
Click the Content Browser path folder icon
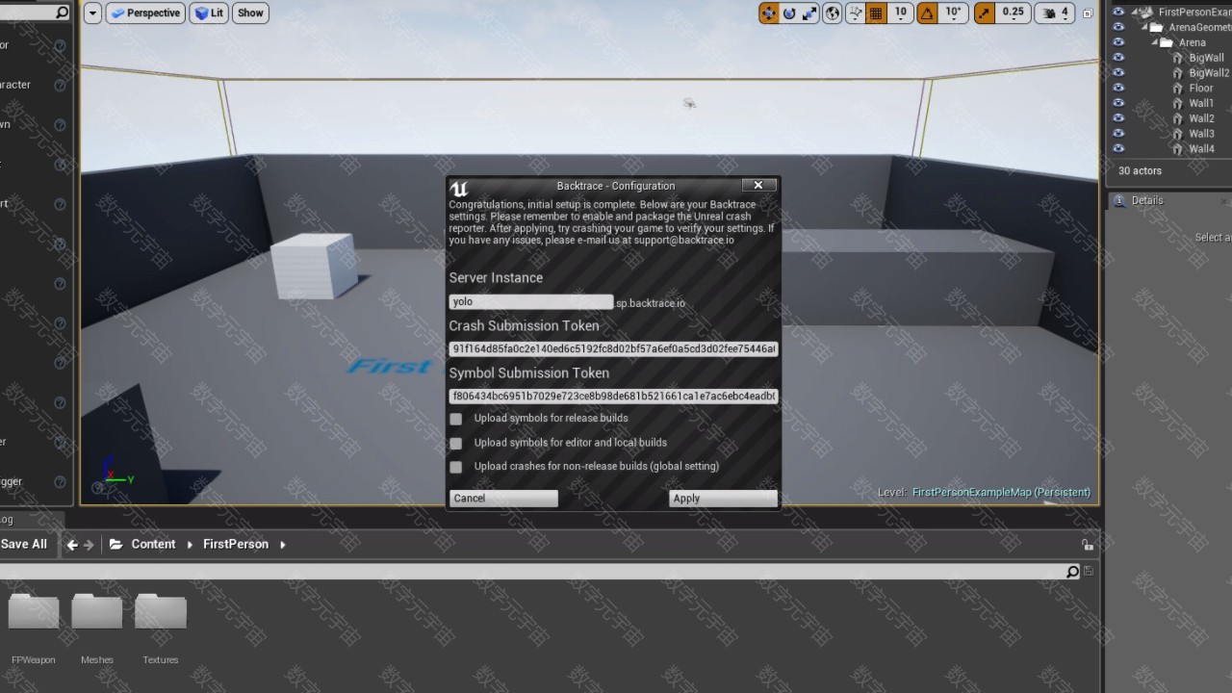(116, 545)
